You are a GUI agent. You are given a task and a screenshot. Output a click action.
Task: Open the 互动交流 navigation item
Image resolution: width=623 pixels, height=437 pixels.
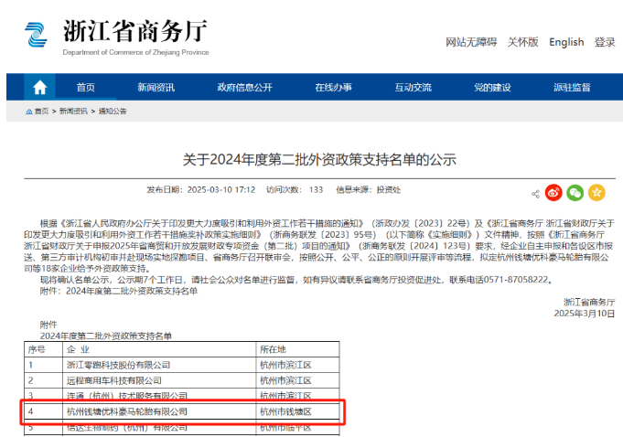tap(413, 88)
